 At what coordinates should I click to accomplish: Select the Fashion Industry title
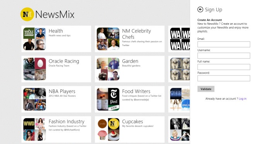point(66,122)
